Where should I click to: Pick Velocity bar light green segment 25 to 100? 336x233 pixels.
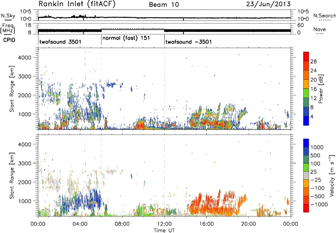(306, 167)
